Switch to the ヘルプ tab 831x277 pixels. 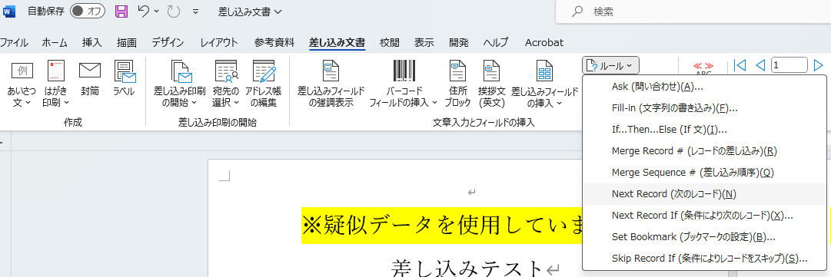pyautogui.click(x=496, y=43)
